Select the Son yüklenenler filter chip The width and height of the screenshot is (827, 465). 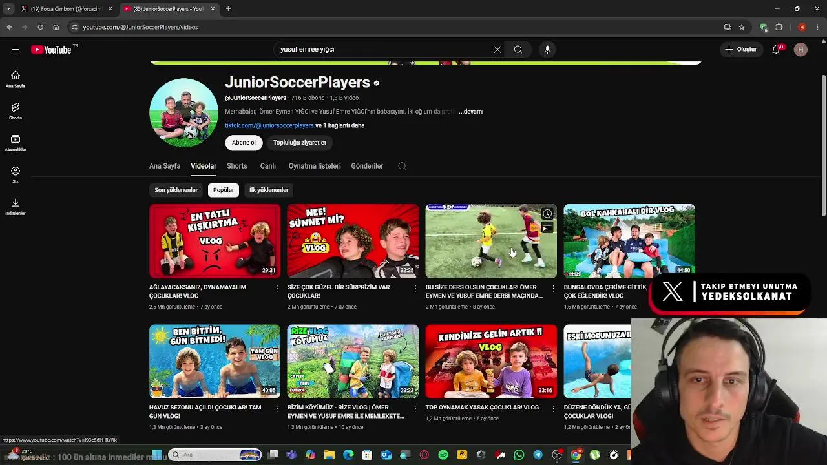pos(176,190)
